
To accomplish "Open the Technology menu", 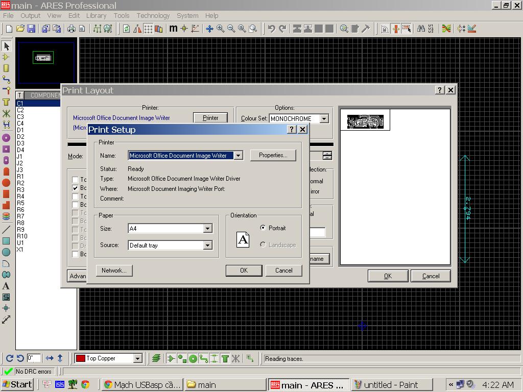I will (153, 15).
